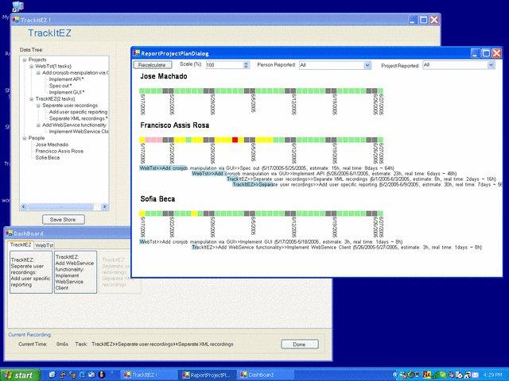Collapse the People tree node
509x381 pixels.
tap(25, 137)
